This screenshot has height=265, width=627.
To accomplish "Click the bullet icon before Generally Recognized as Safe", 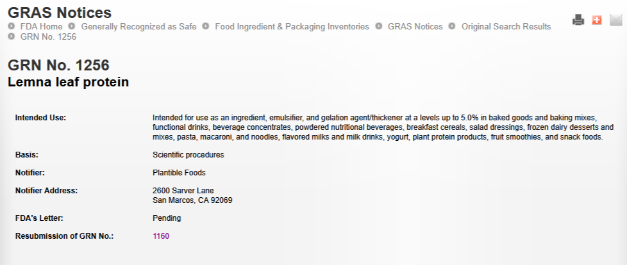I will (x=72, y=26).
